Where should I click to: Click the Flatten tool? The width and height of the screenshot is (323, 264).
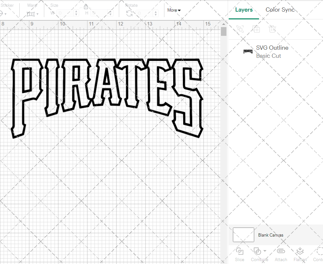tap(300, 254)
